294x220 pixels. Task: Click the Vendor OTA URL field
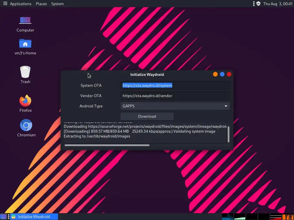(175, 96)
